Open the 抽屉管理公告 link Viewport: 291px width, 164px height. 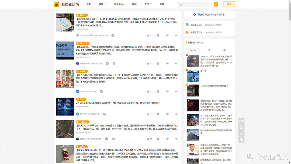pyautogui.click(x=196, y=32)
